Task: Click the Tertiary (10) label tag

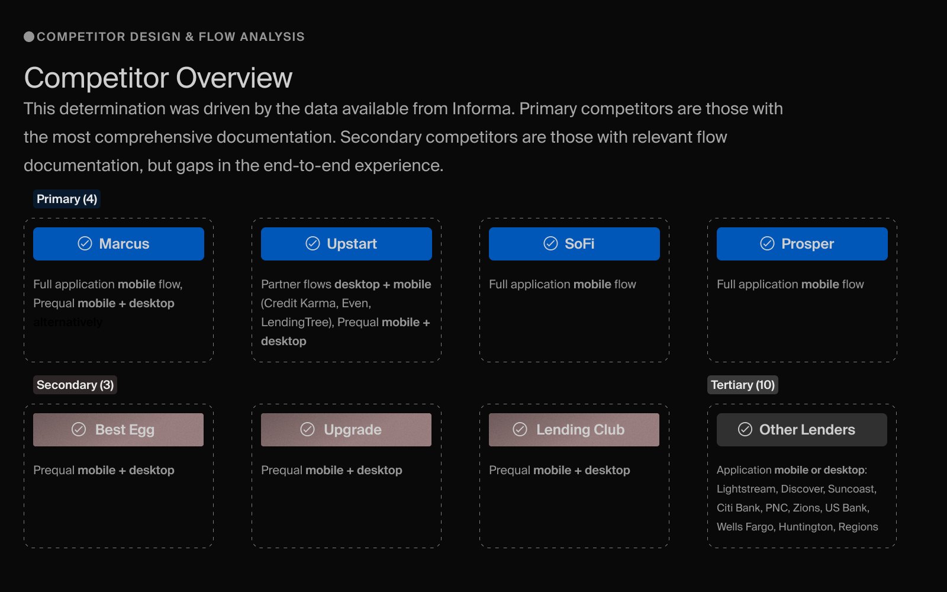Action: [743, 385]
